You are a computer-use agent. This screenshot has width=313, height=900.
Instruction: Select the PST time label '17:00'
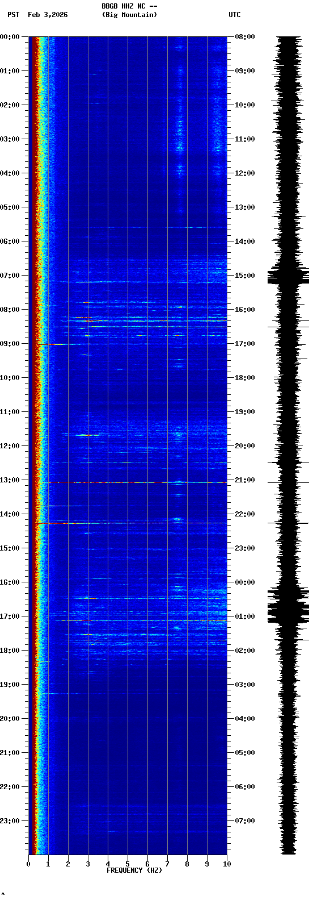pos(10,616)
